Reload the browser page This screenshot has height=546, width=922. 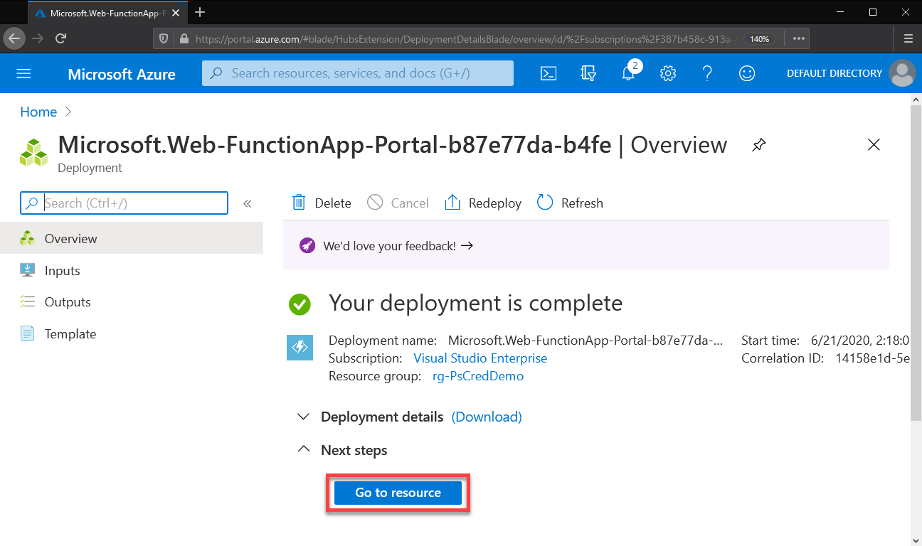[61, 38]
